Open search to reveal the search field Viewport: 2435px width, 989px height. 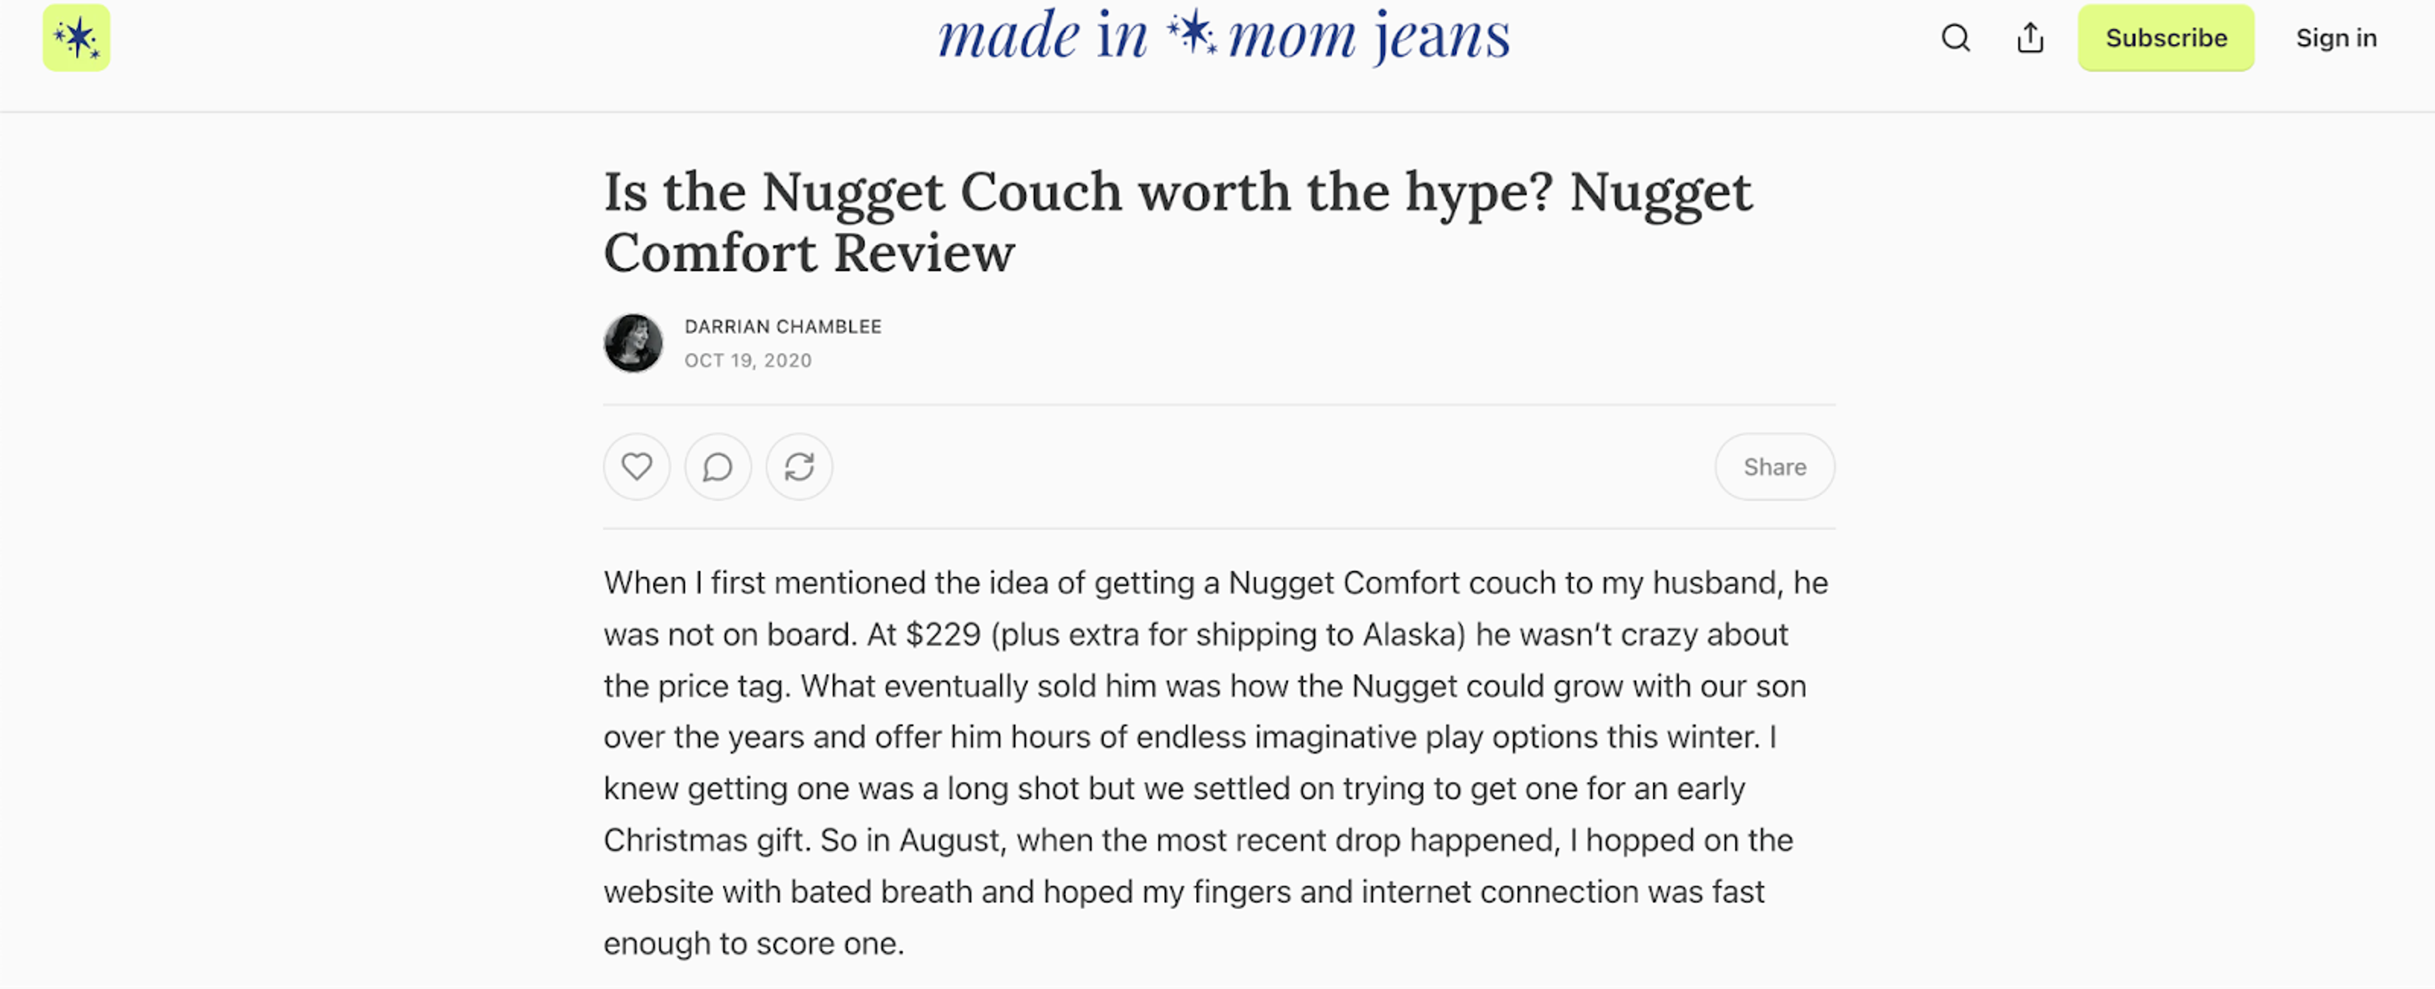(x=1956, y=38)
